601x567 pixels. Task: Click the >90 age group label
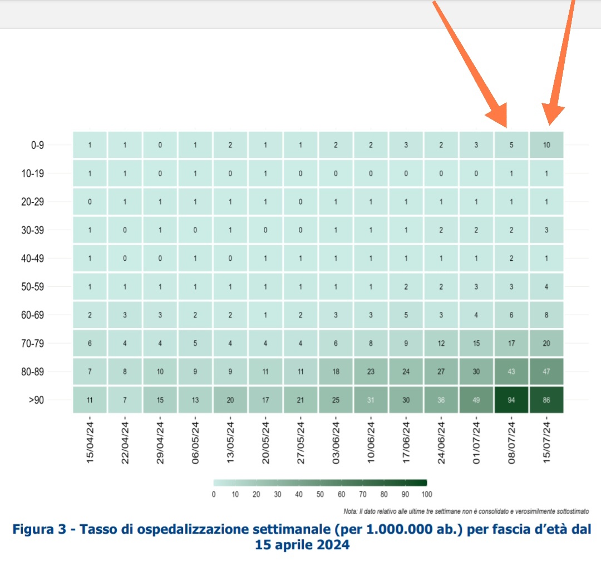tap(36, 400)
